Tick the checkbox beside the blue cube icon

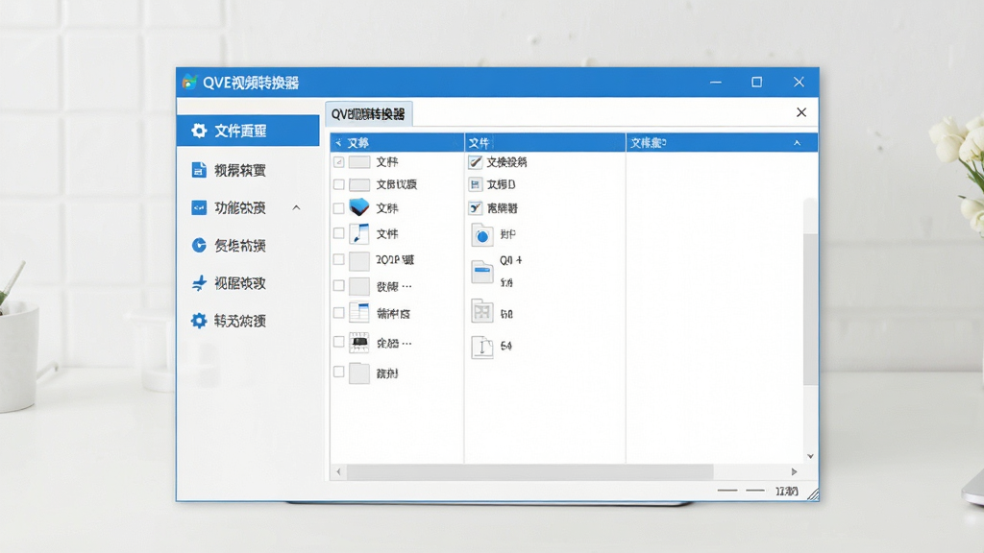coord(339,208)
